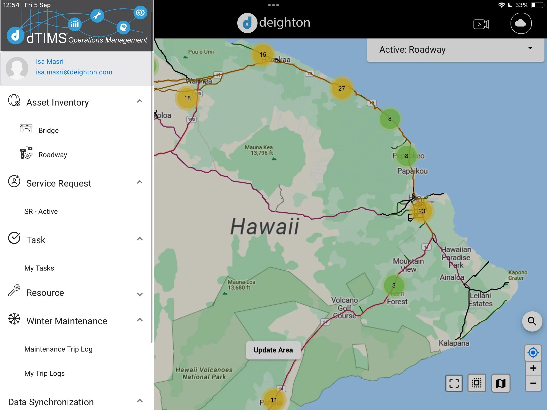
Task: Click the cluster marker labeled 27
Action: click(x=341, y=89)
